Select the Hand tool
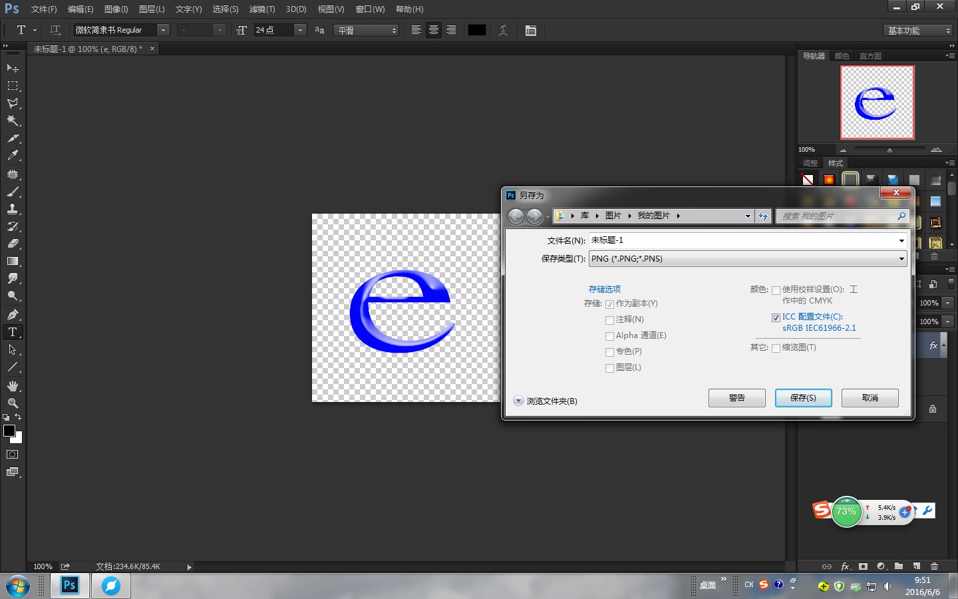 13,386
